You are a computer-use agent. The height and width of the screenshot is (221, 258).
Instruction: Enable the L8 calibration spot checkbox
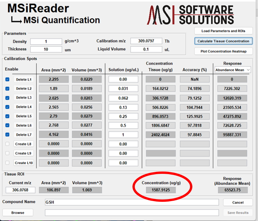tap(7, 144)
